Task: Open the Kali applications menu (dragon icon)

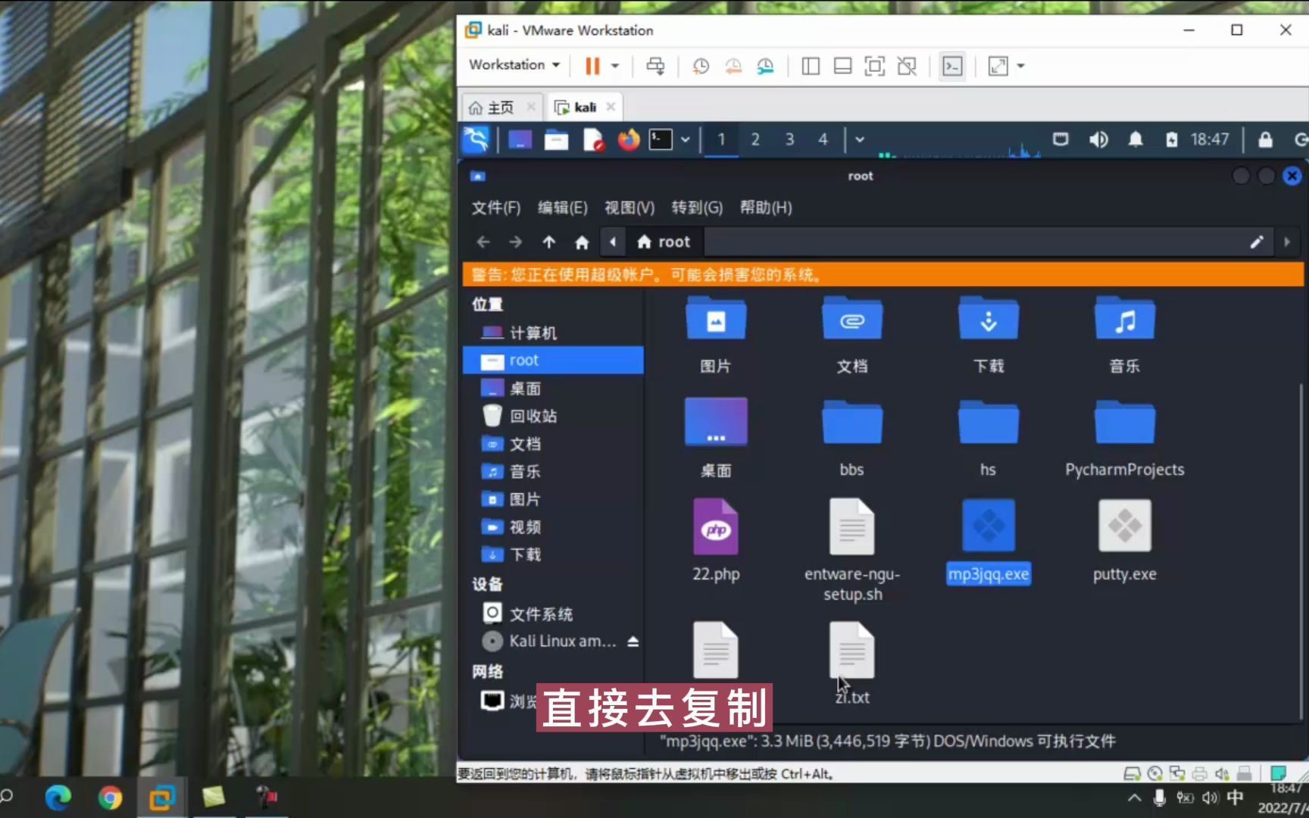Action: click(476, 139)
